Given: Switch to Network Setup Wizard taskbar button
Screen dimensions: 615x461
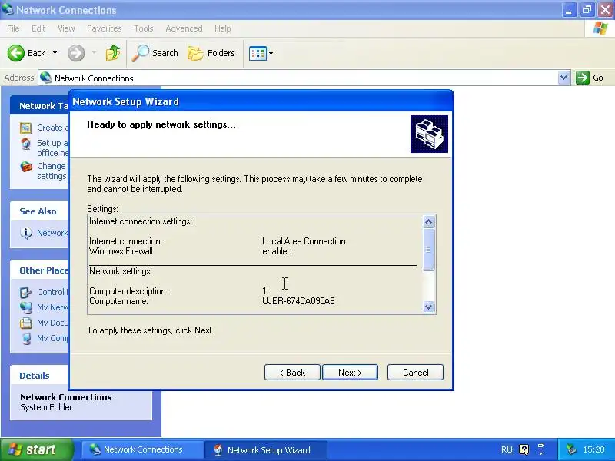Looking at the screenshot, I should pyautogui.click(x=266, y=449).
